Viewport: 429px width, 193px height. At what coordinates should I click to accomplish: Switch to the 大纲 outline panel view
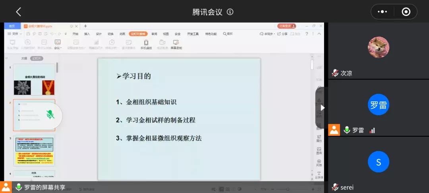click(24, 58)
